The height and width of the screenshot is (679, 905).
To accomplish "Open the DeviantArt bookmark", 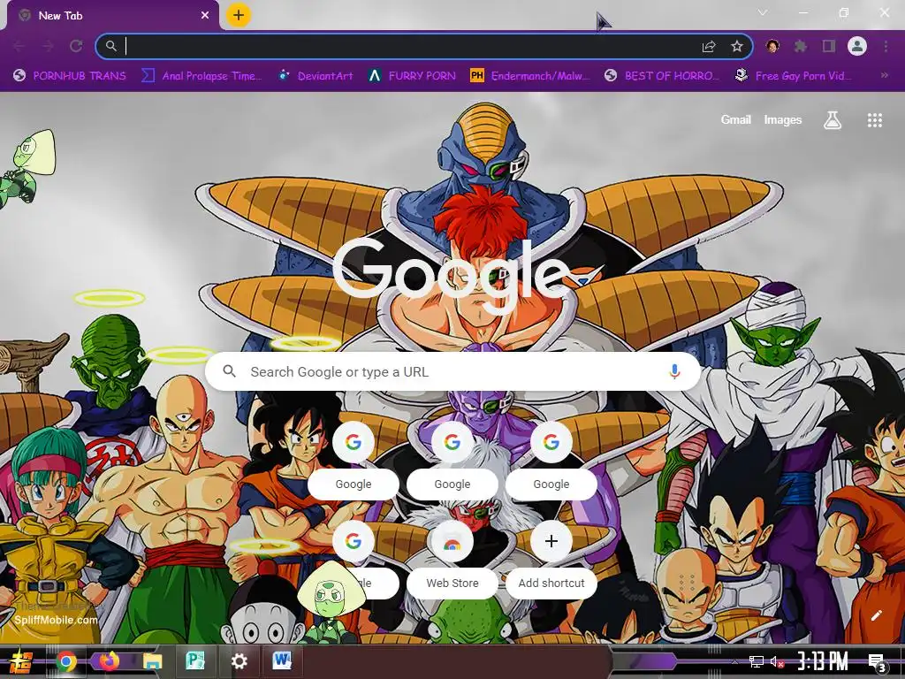I will point(316,76).
